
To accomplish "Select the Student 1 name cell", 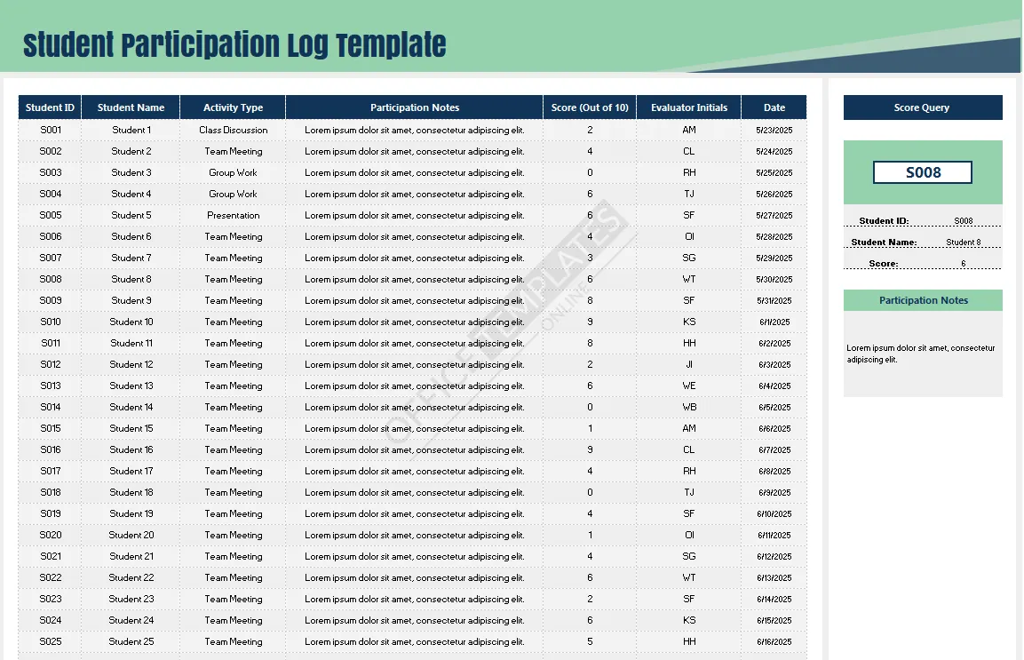I will coord(131,130).
